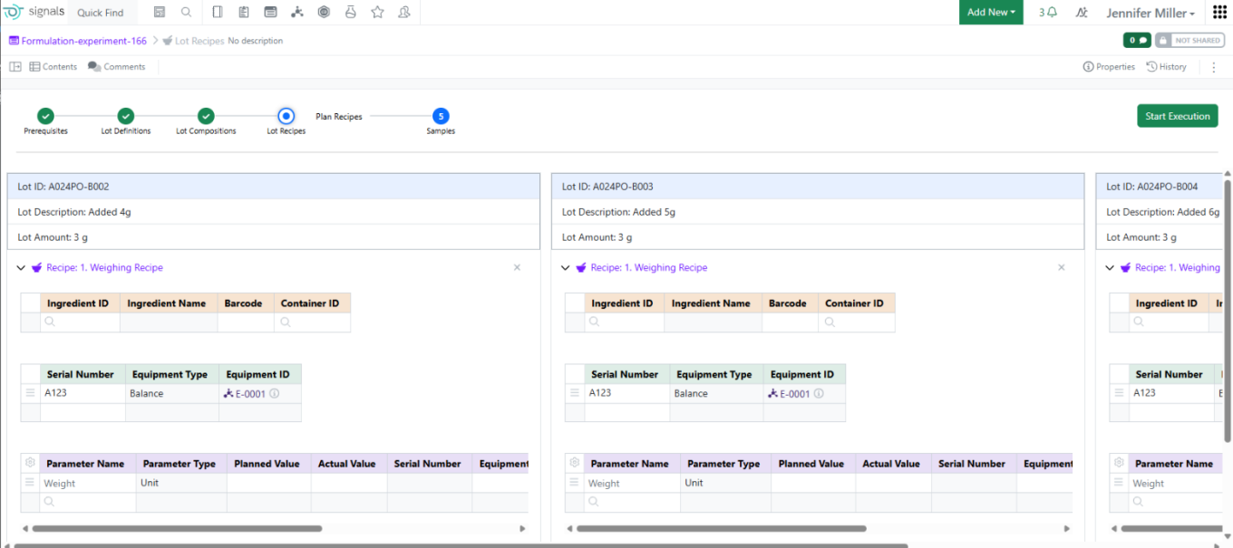Toggle the NOT SHARED lock switch
Image resolution: width=1233 pixels, height=548 pixels.
tap(1189, 41)
